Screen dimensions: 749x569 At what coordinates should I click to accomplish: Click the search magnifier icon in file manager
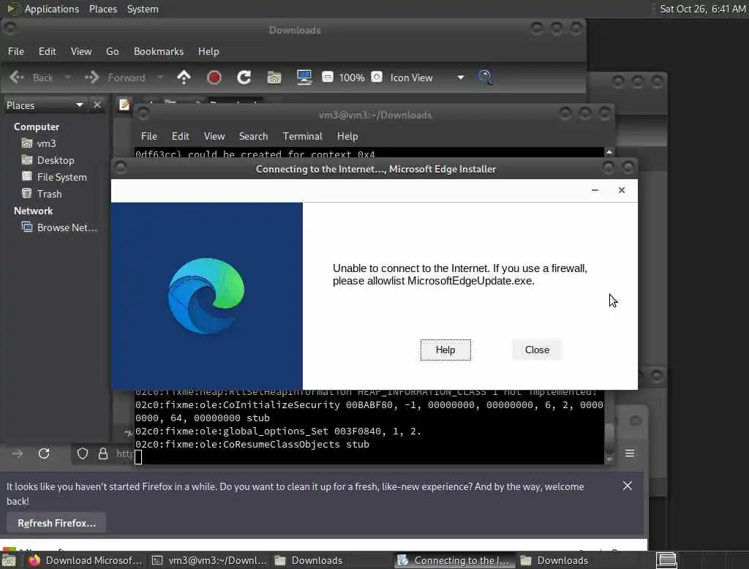pyautogui.click(x=485, y=78)
